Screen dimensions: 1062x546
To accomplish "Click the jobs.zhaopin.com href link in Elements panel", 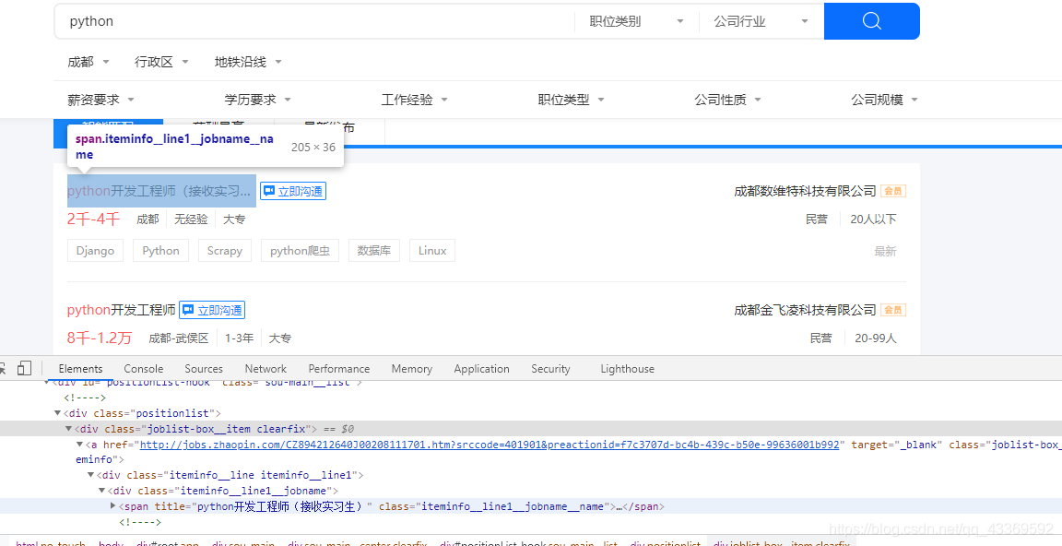I will (x=323, y=444).
